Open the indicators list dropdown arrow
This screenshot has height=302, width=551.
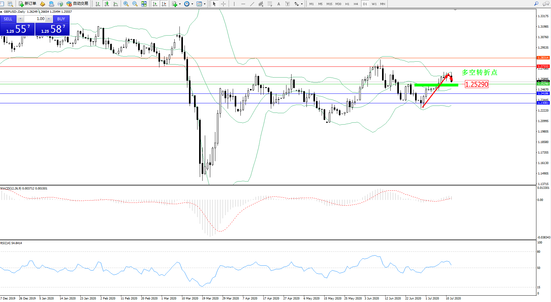(x=180, y=4)
